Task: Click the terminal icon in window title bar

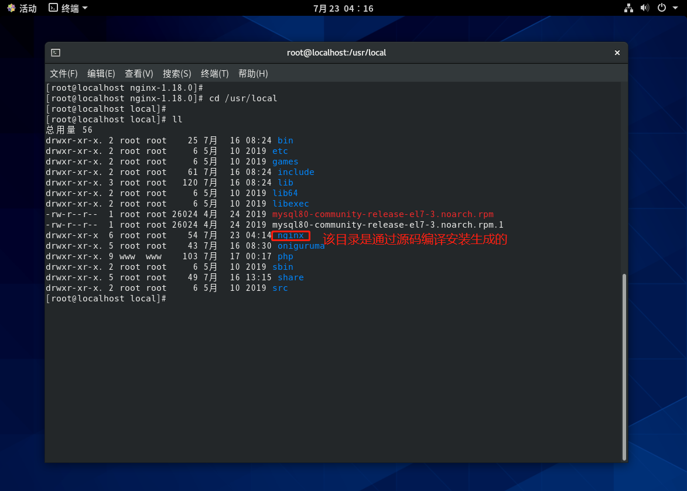Action: coord(55,53)
